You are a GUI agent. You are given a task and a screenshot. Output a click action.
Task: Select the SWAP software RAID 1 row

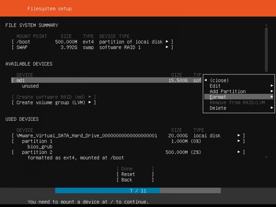(92, 47)
